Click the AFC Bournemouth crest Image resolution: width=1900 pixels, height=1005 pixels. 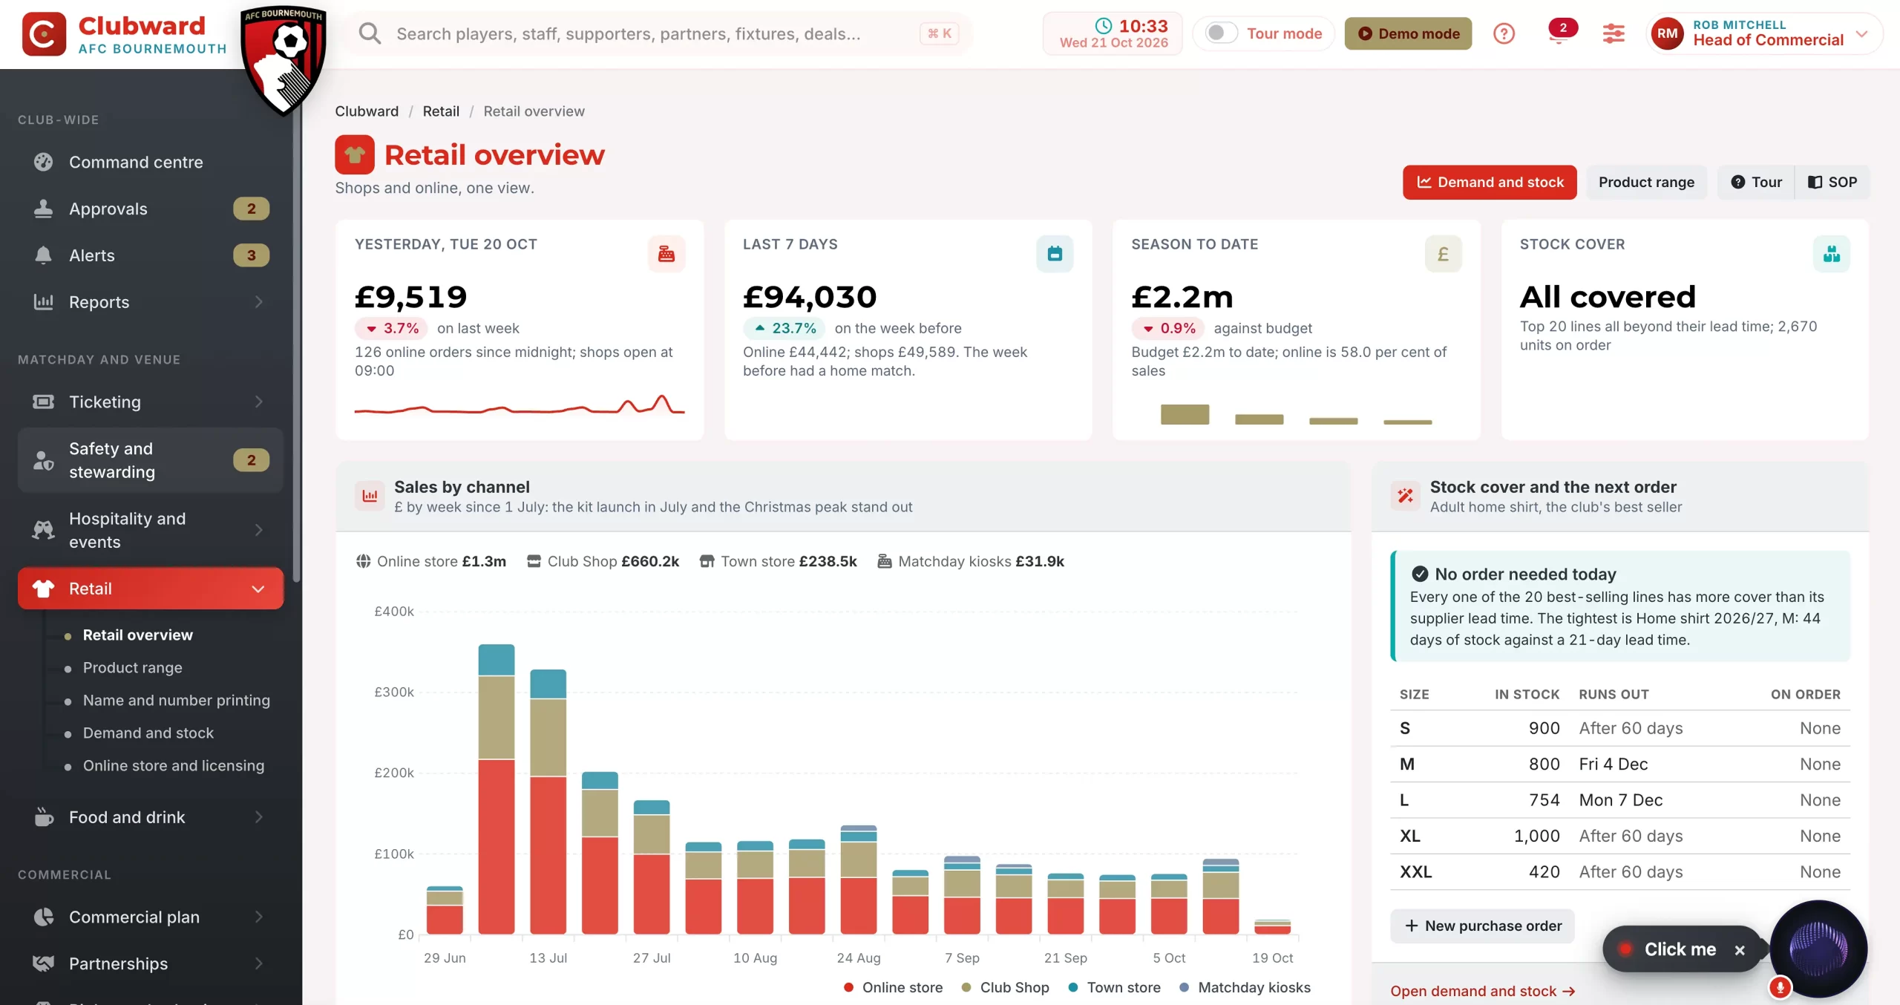pyautogui.click(x=284, y=61)
